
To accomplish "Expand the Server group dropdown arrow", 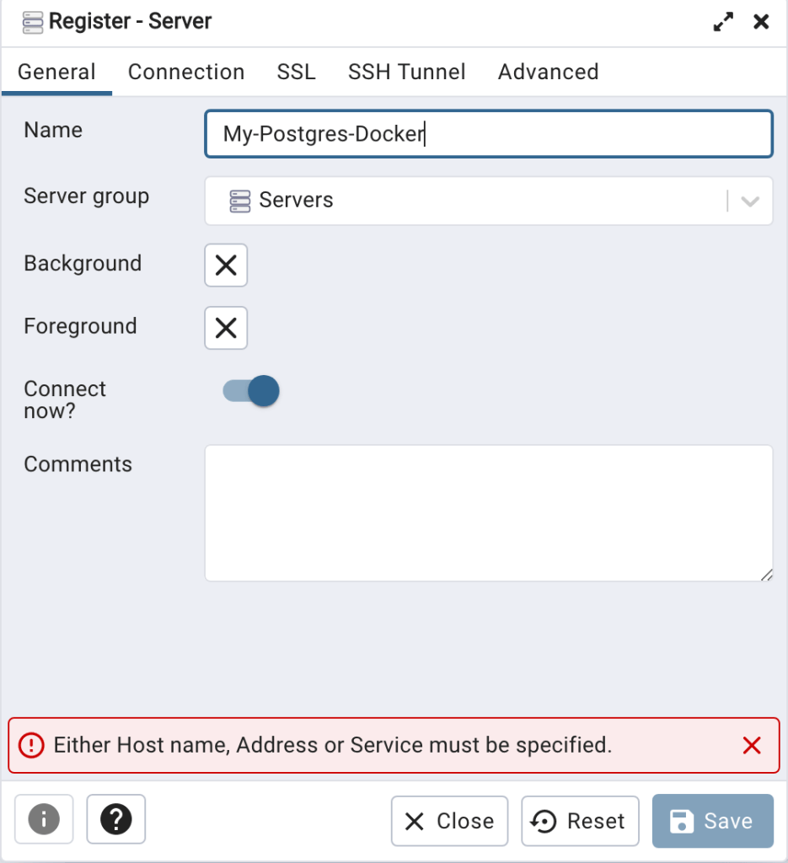I will coord(750,201).
